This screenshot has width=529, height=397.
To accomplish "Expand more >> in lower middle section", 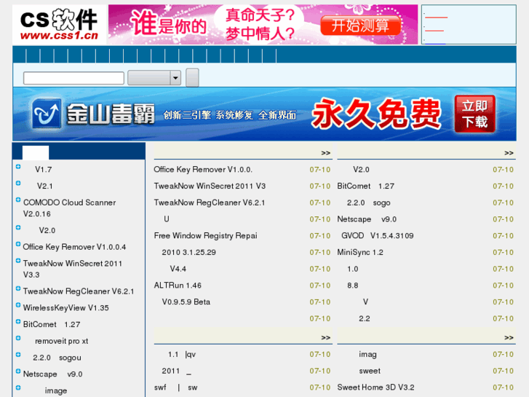I will 325,338.
